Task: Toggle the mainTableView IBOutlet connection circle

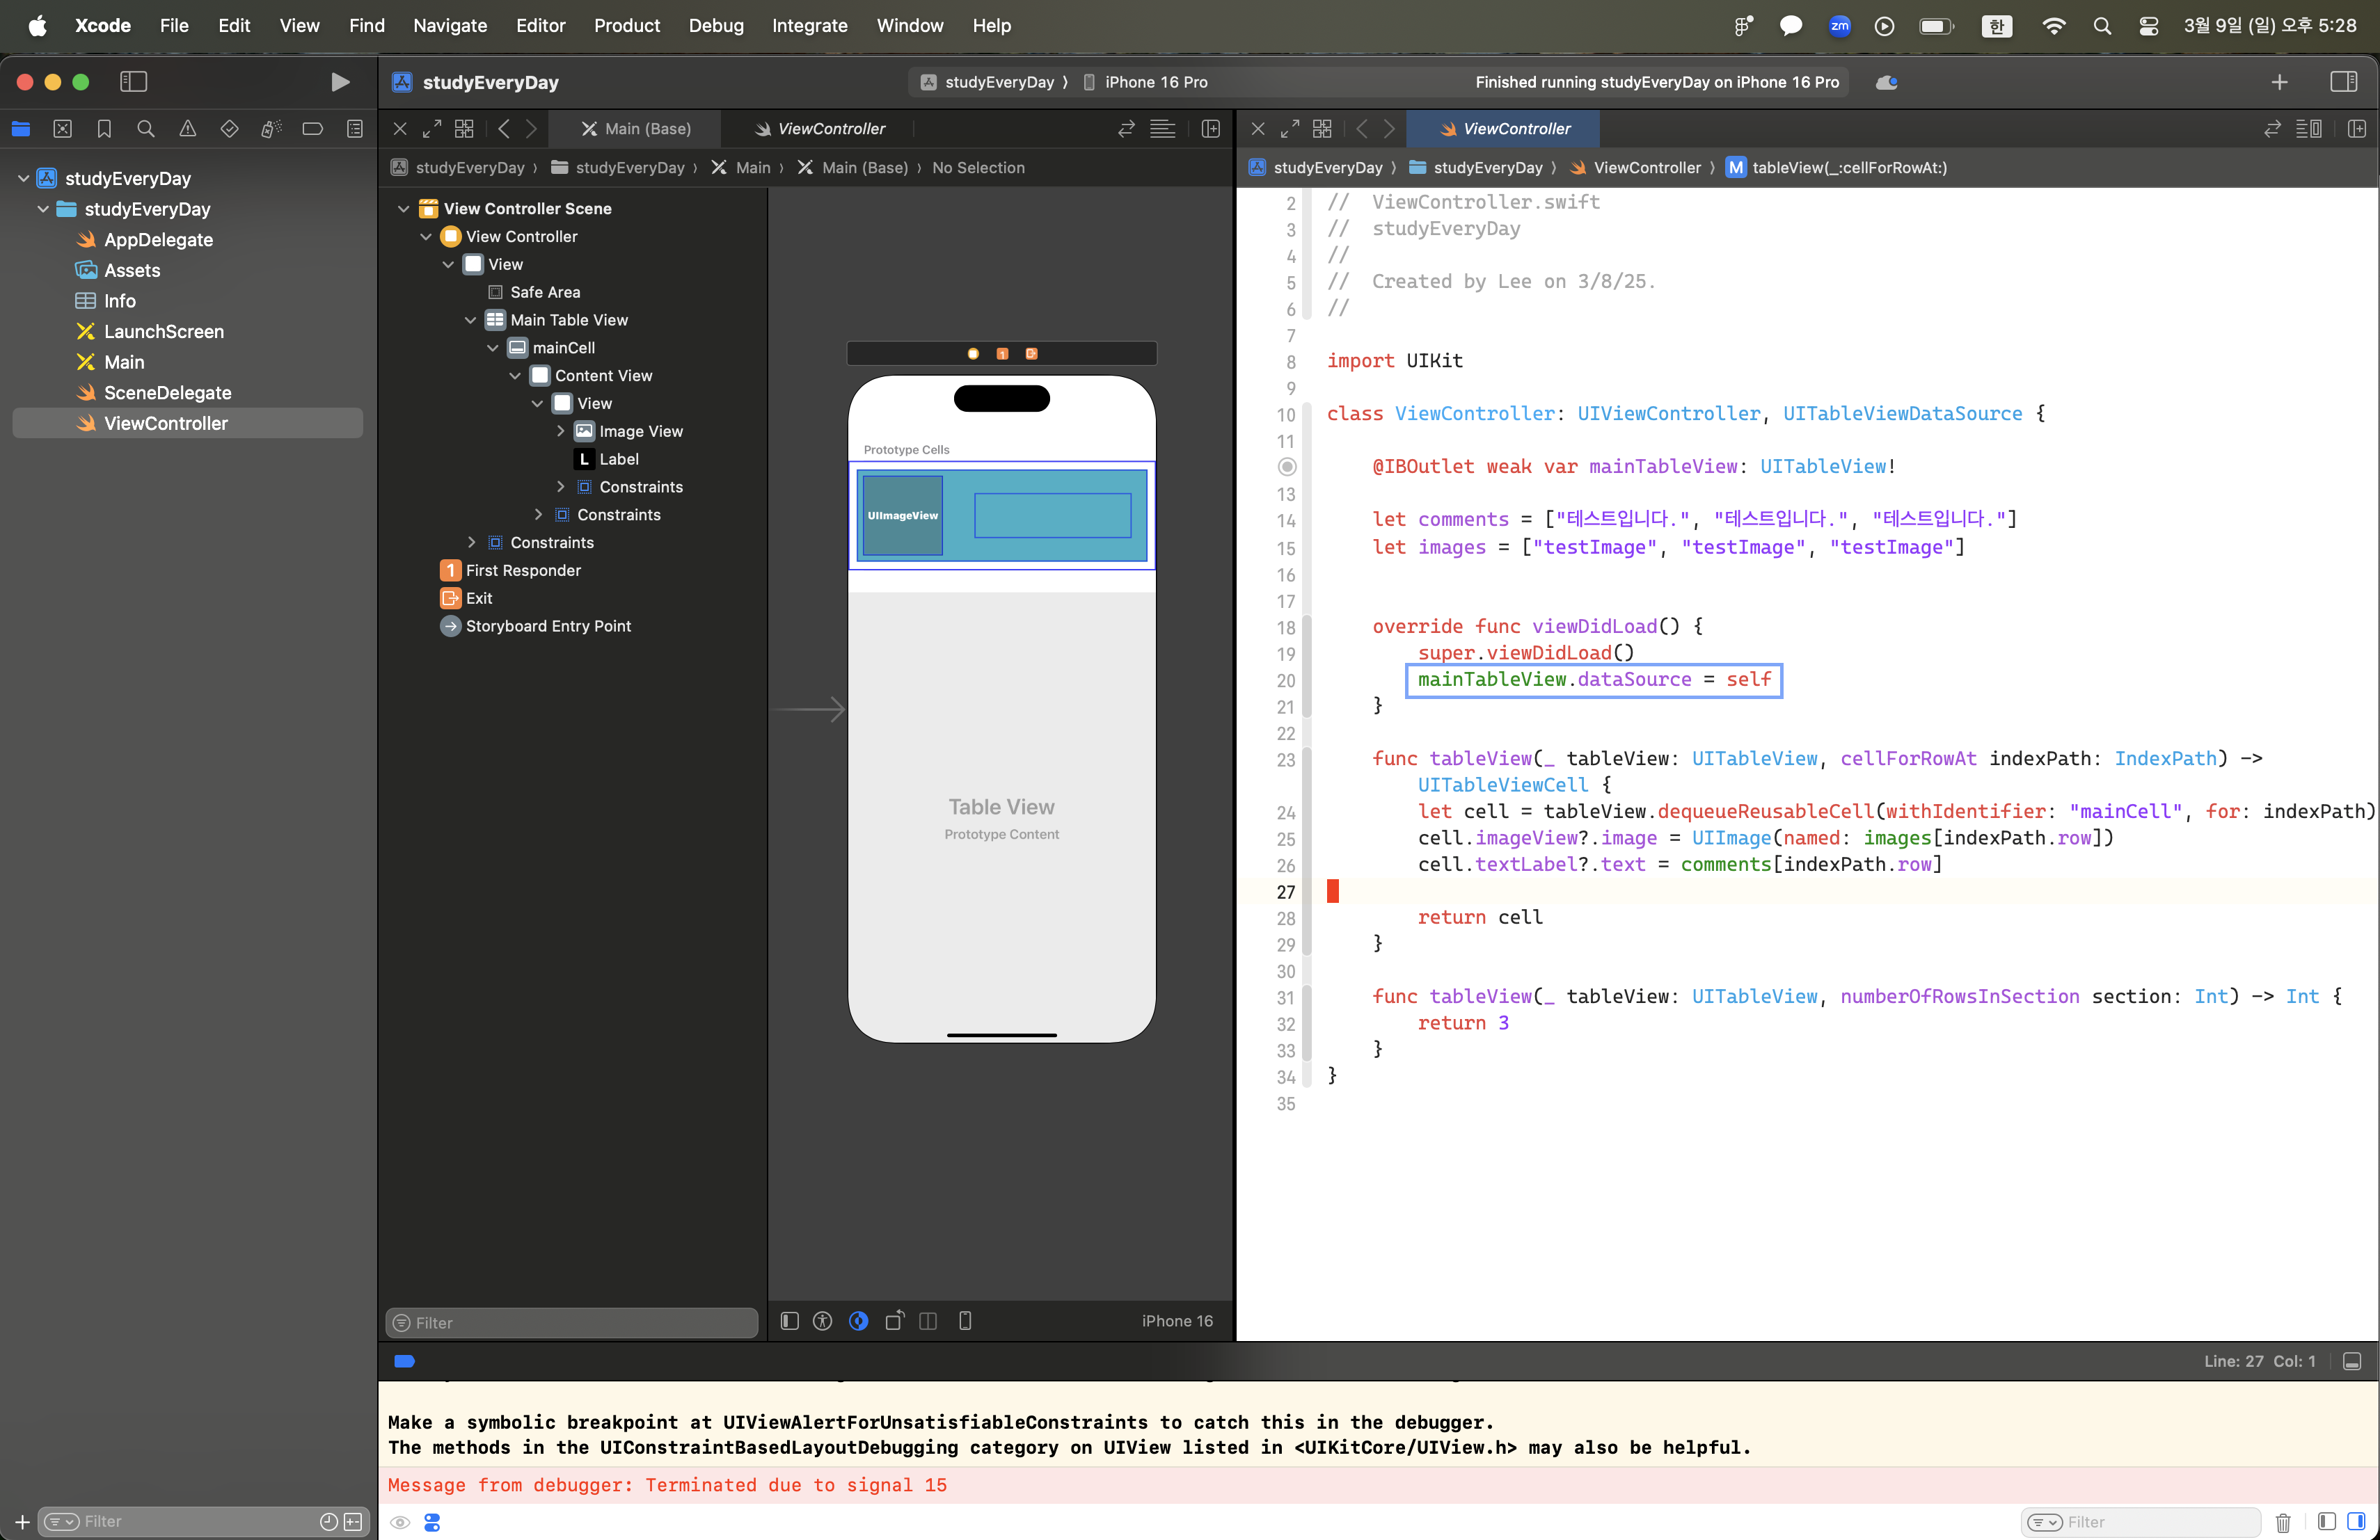Action: pos(1287,467)
